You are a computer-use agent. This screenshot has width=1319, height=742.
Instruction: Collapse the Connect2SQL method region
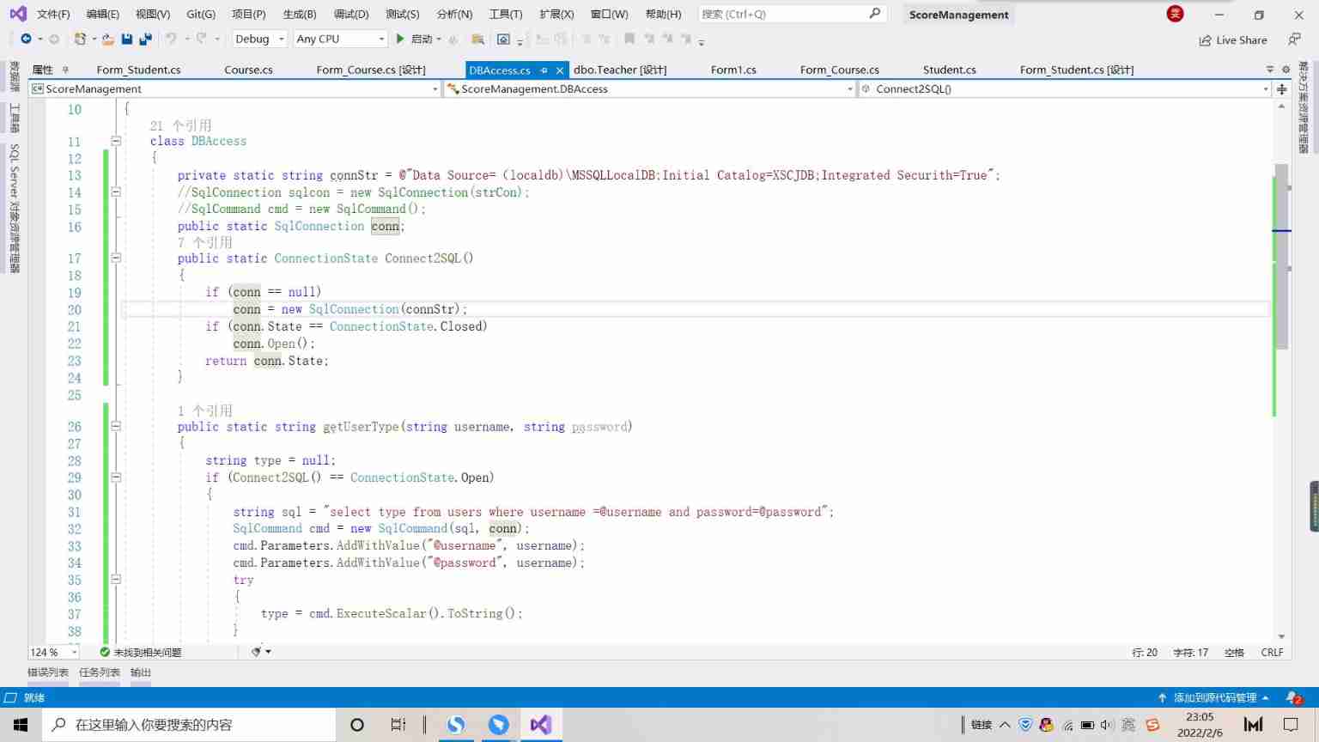point(116,258)
